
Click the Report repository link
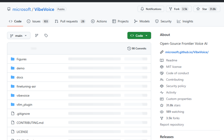(x=172, y=125)
